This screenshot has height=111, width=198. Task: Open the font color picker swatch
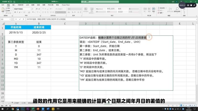point(33,12)
